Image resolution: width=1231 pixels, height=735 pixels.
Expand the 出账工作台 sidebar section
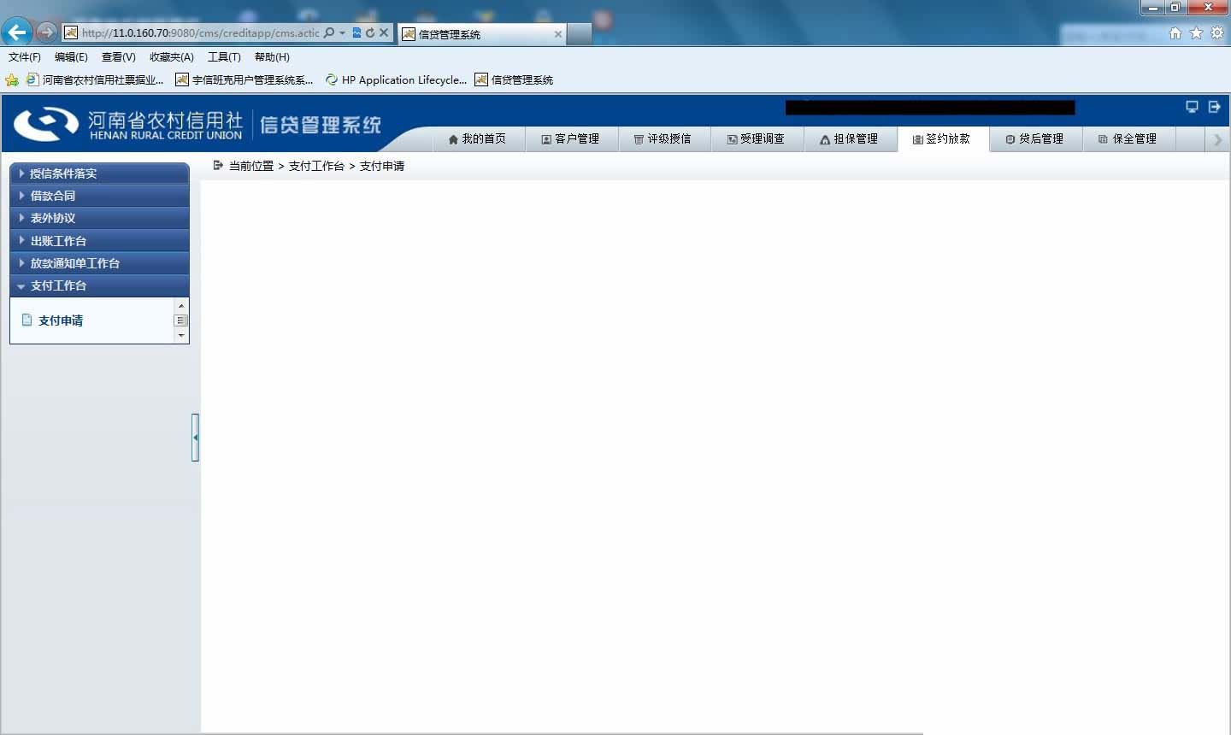pyautogui.click(x=99, y=241)
